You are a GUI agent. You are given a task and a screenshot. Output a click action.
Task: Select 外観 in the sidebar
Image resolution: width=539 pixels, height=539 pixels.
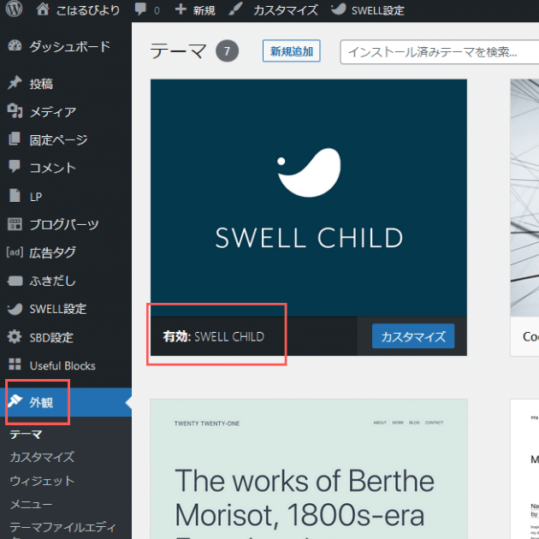pos(66,402)
